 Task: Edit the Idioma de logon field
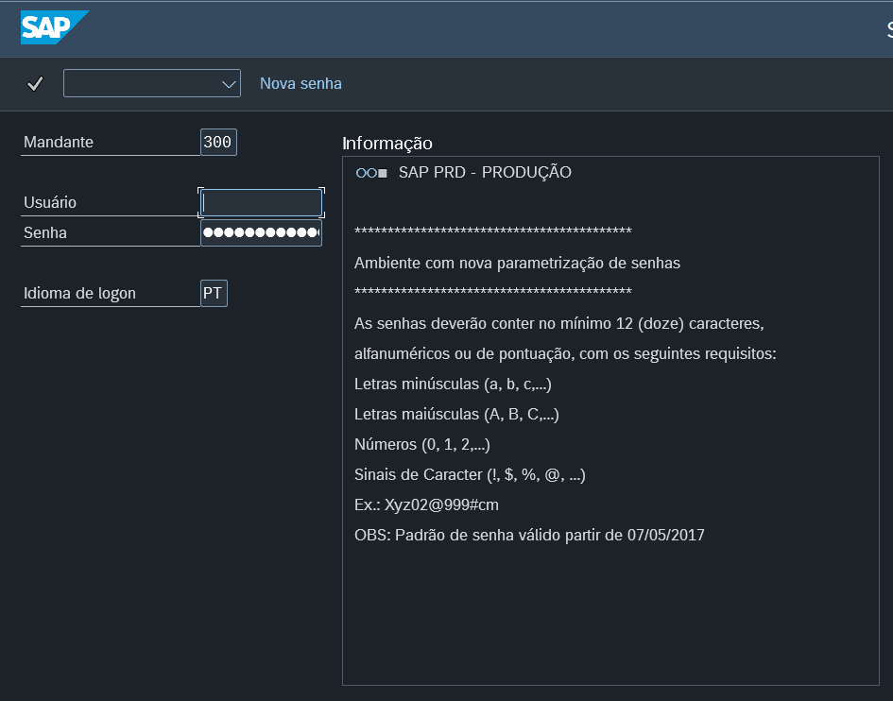pyautogui.click(x=215, y=293)
